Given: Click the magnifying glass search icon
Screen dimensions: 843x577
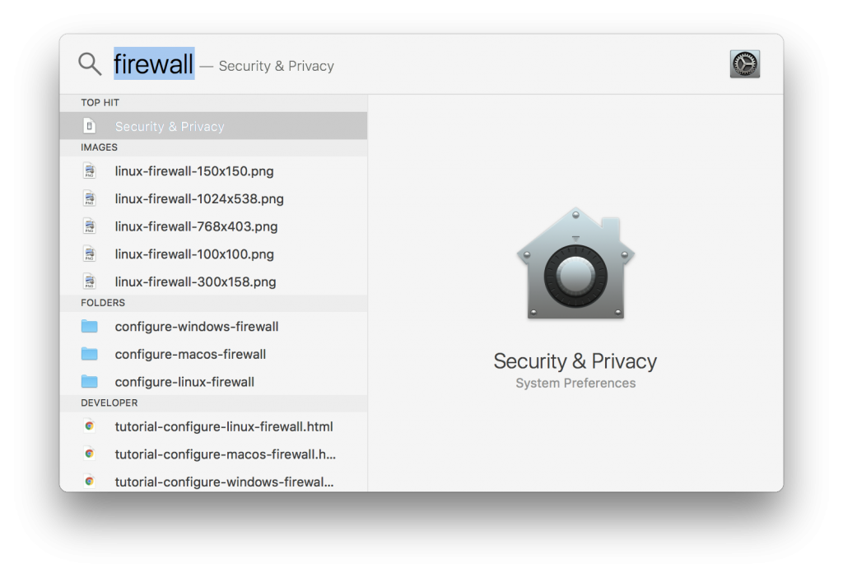Looking at the screenshot, I should coord(90,63).
